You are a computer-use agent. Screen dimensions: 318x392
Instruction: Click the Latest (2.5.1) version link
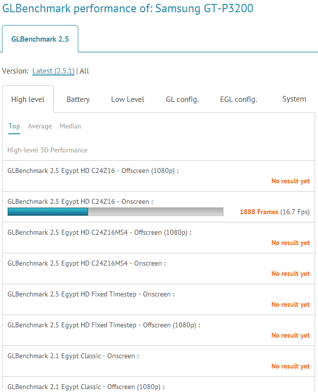(53, 71)
